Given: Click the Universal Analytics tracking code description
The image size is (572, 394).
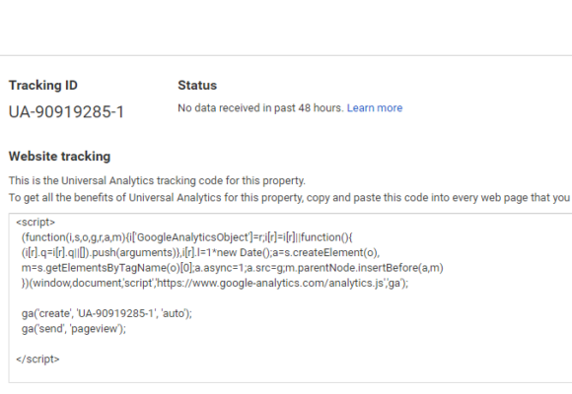Looking at the screenshot, I should (x=157, y=181).
